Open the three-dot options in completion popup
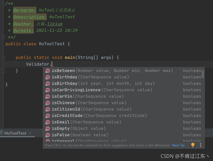The height and width of the screenshot is (161, 213). (201, 145)
